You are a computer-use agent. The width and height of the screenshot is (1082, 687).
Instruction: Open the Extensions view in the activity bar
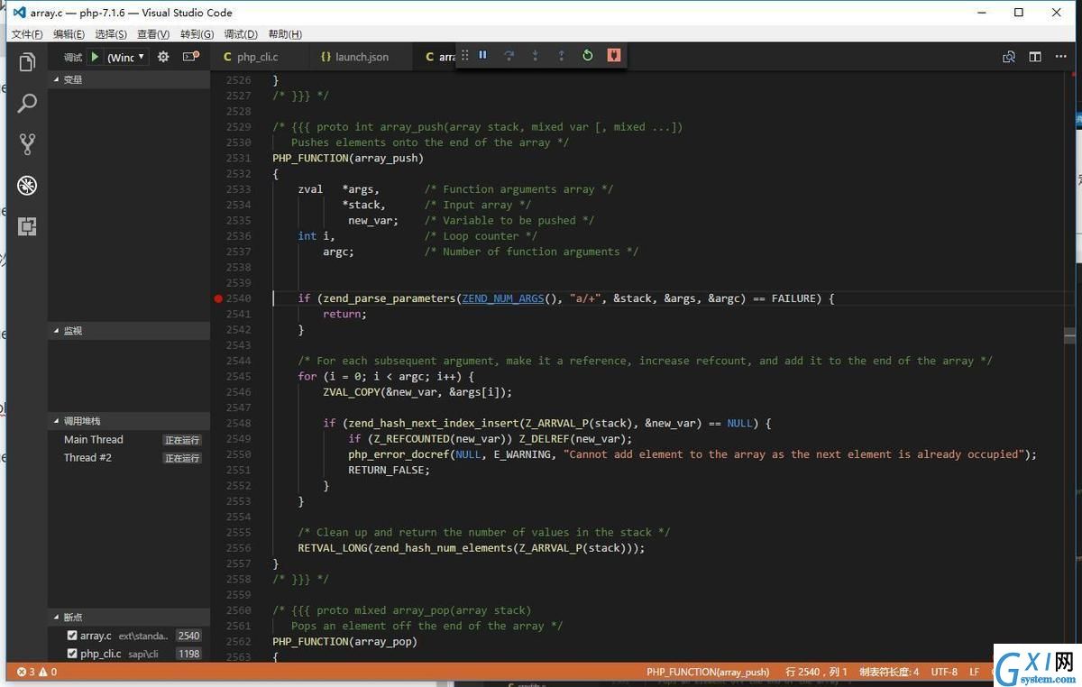click(x=27, y=226)
